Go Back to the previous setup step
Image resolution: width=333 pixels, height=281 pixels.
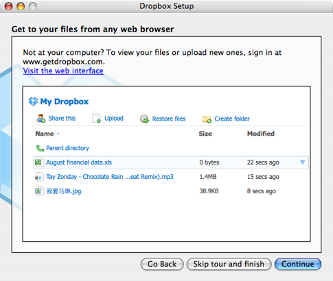pos(162,264)
